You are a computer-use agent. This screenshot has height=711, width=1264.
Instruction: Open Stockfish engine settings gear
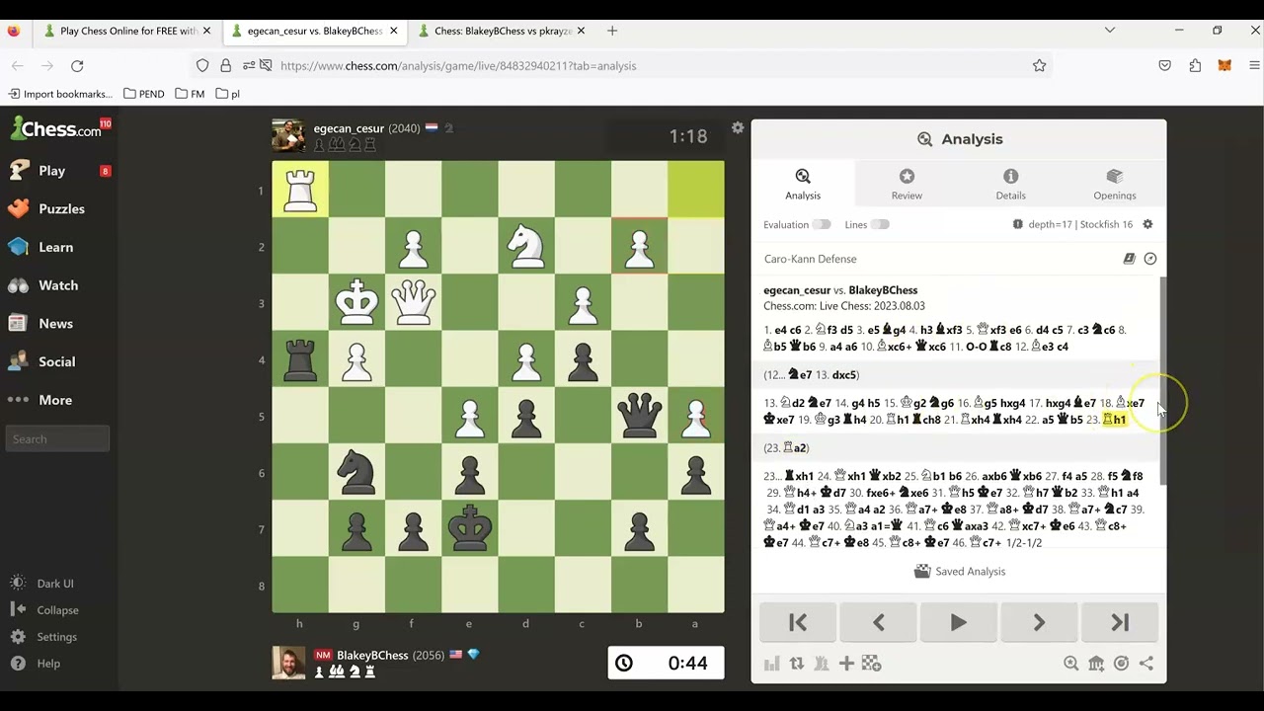pos(1147,224)
